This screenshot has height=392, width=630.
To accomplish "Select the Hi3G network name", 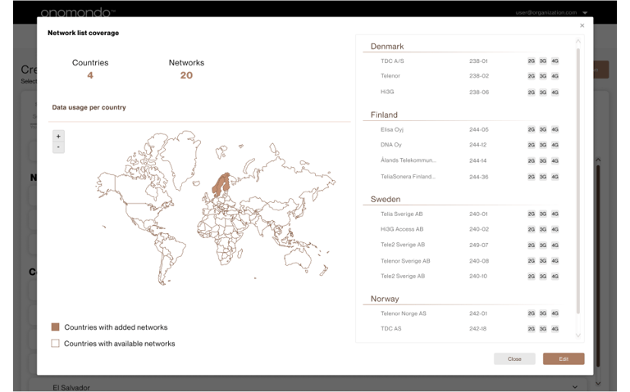I will pos(387,92).
